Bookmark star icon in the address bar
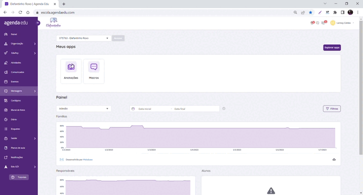 pyautogui.click(x=311, y=12)
